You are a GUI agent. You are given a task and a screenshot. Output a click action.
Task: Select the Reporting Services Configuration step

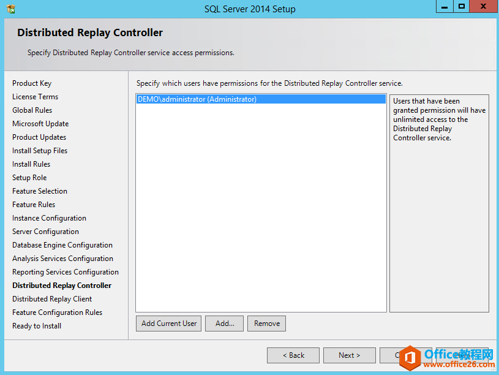click(66, 272)
